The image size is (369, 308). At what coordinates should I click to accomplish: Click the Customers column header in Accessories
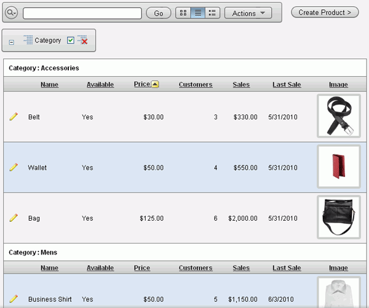196,84
